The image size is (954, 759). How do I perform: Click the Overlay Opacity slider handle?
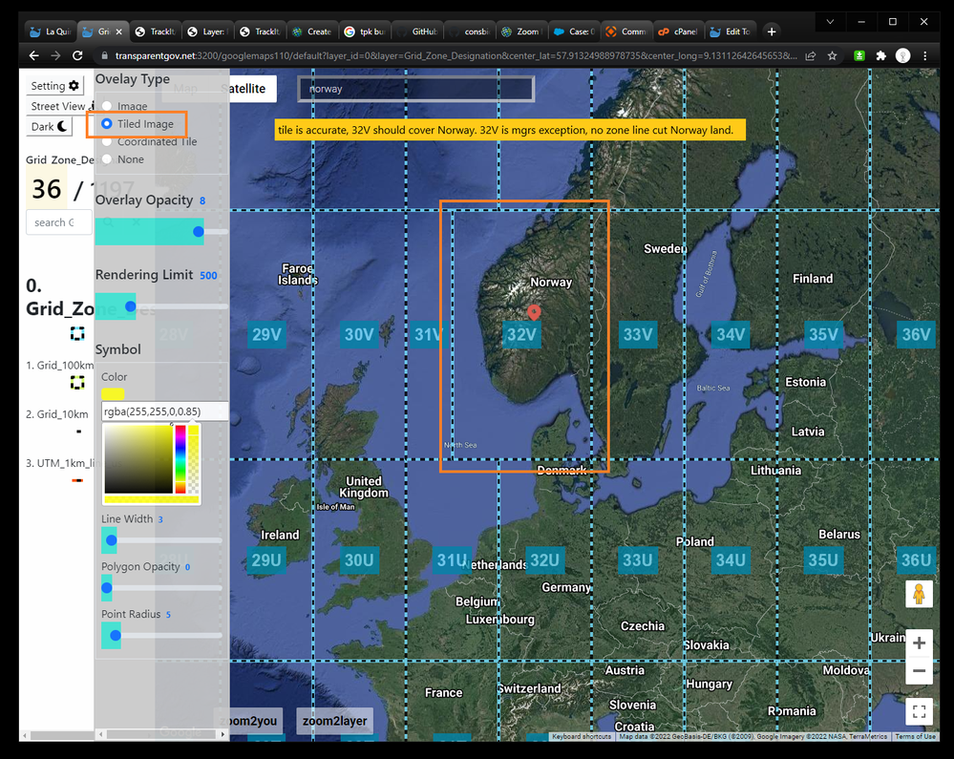(199, 231)
